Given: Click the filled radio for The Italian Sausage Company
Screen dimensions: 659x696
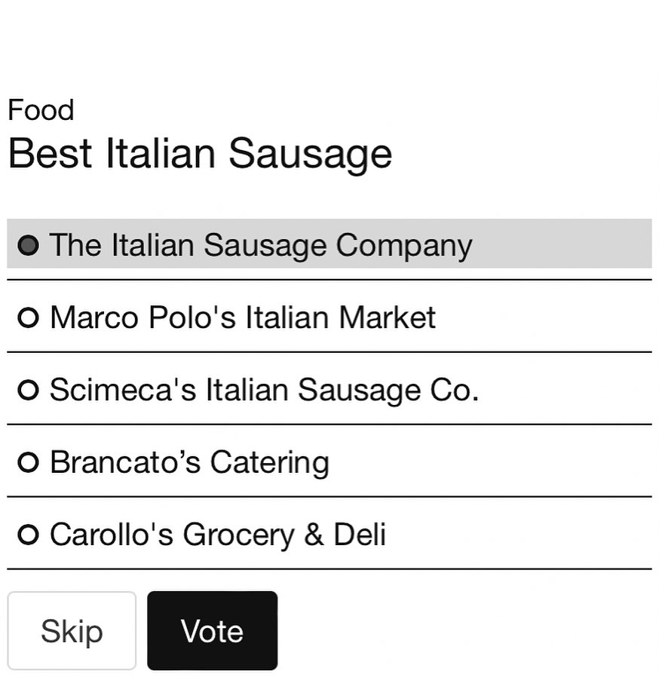Looking at the screenshot, I should [x=29, y=246].
